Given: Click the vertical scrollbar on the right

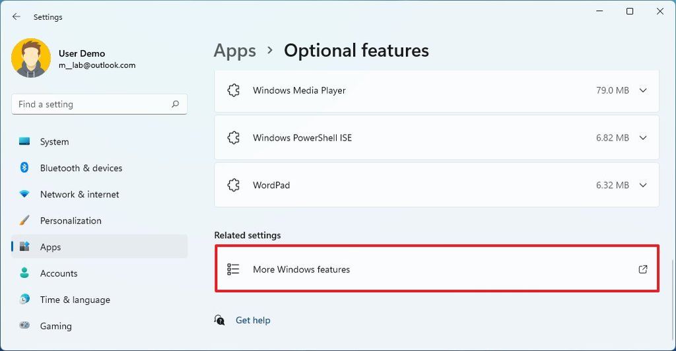Looking at the screenshot, I should [x=672, y=300].
